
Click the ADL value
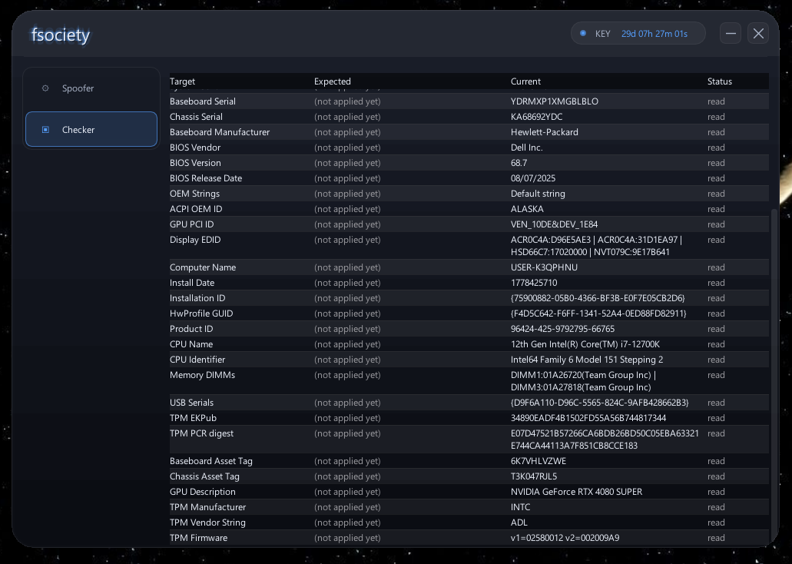pyautogui.click(x=519, y=523)
